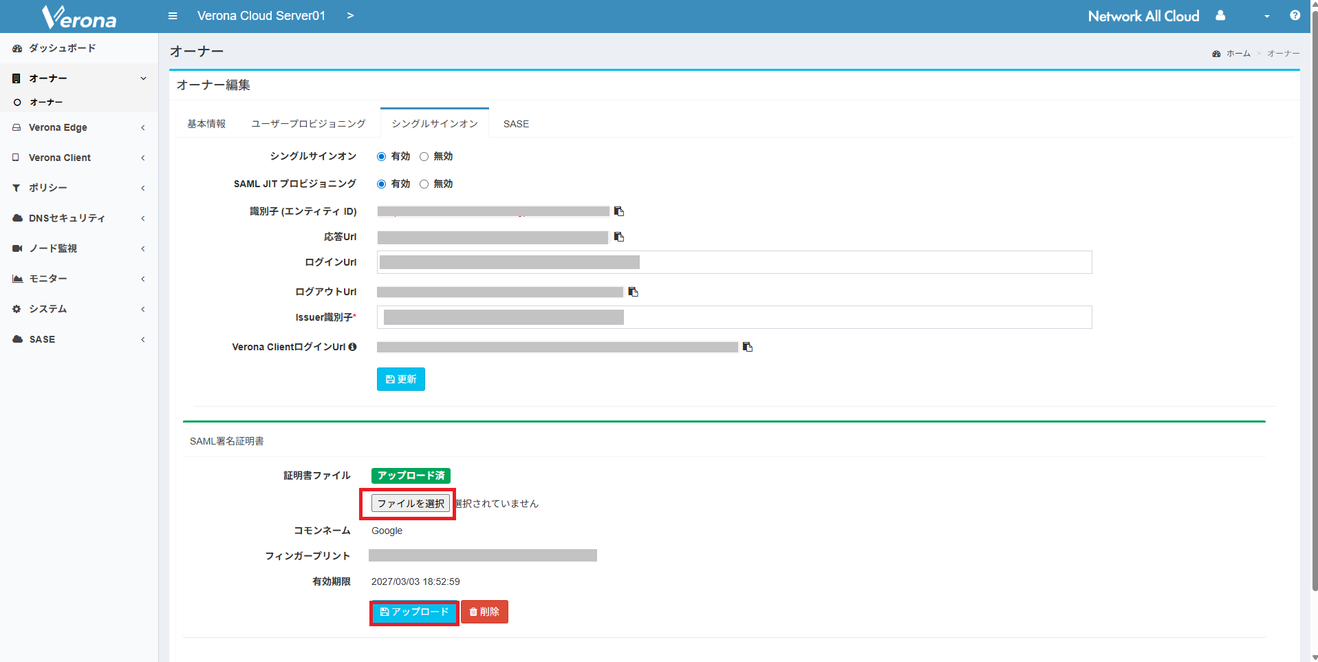Click the アップロード済 status badge

click(411, 476)
